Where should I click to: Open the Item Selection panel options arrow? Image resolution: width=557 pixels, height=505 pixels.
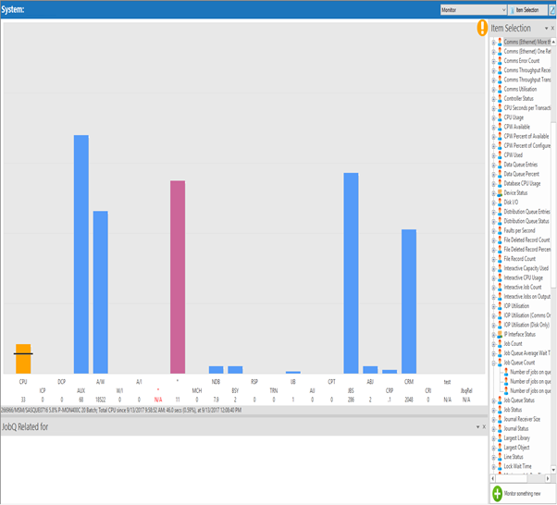[545, 29]
